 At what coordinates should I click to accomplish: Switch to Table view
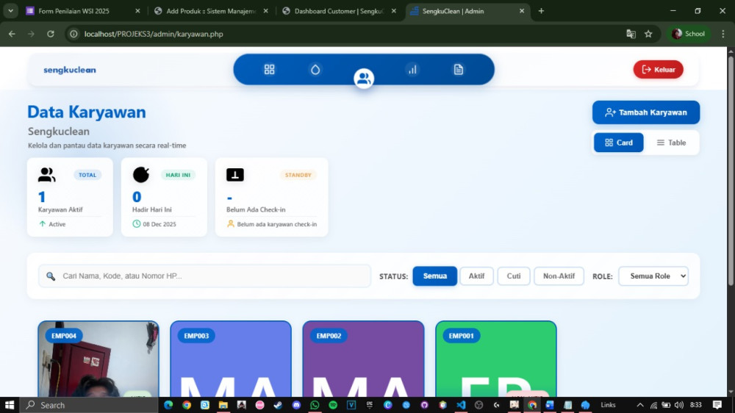(x=671, y=143)
